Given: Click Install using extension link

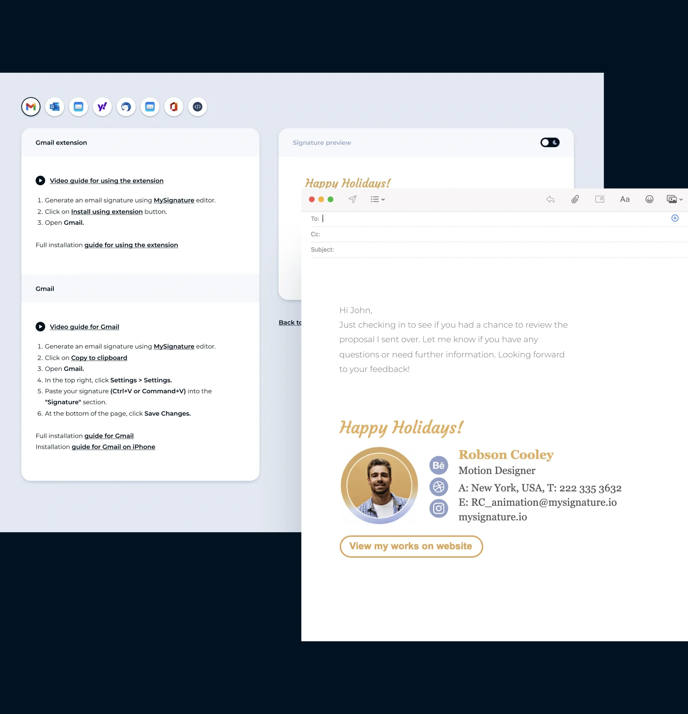Looking at the screenshot, I should pyautogui.click(x=107, y=212).
